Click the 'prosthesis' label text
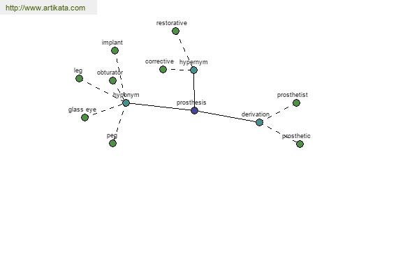The height and width of the screenshot is (279, 419). coord(191,103)
